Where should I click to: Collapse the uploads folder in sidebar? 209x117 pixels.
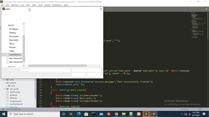5,83
